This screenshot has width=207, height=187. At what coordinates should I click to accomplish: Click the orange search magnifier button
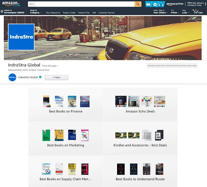click(x=138, y=4)
